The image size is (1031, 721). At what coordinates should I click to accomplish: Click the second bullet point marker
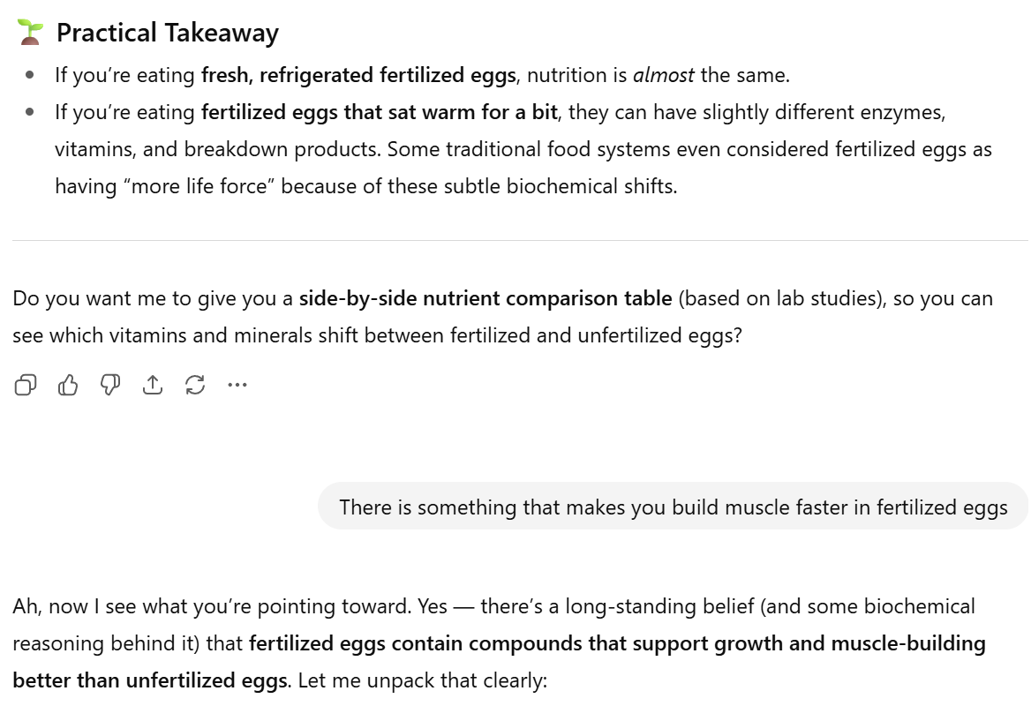[30, 113]
